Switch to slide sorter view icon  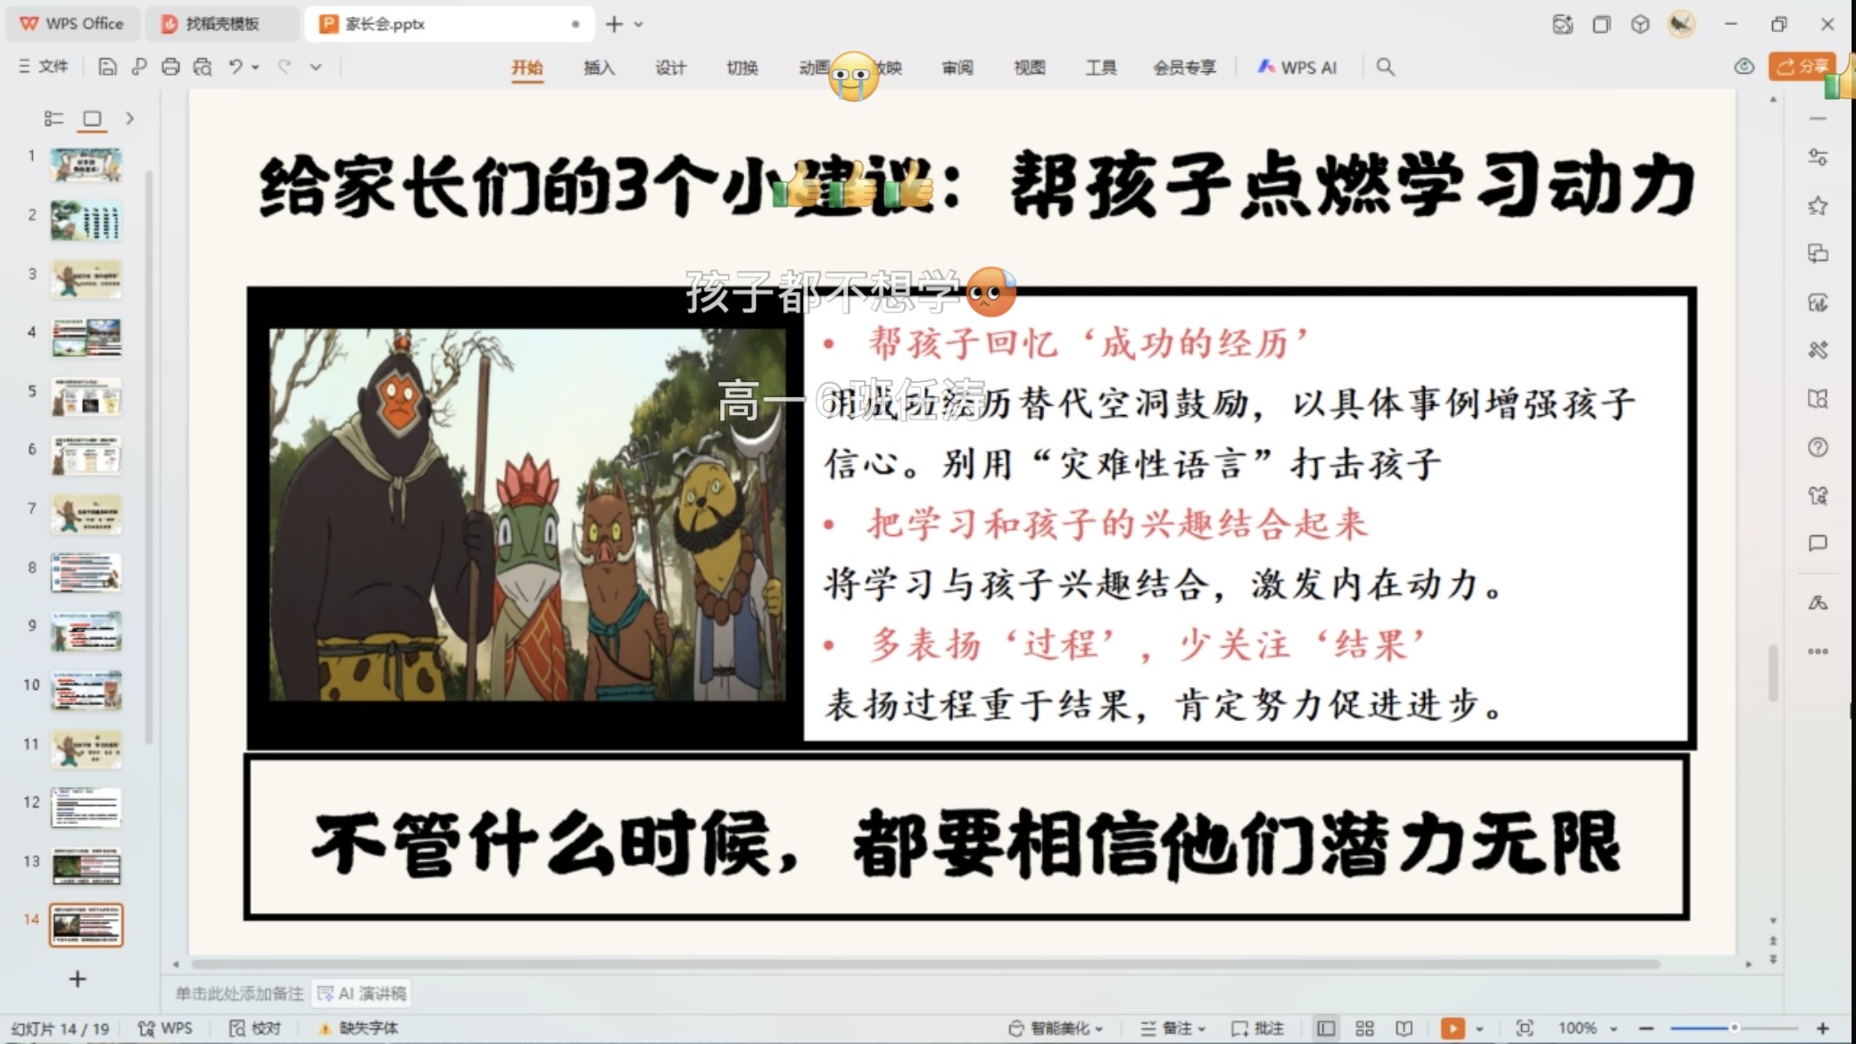tap(1364, 1028)
